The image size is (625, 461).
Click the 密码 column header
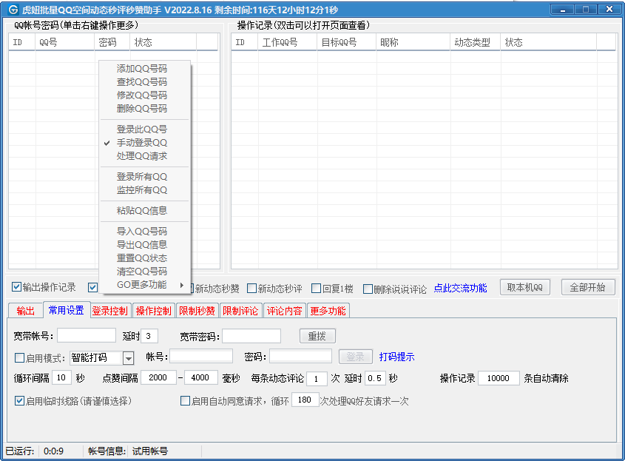[112, 42]
